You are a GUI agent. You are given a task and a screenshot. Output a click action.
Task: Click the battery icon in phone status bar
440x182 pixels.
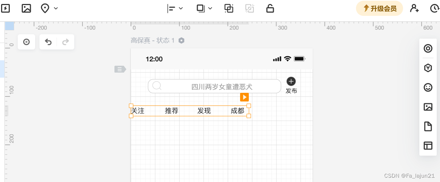(x=300, y=58)
